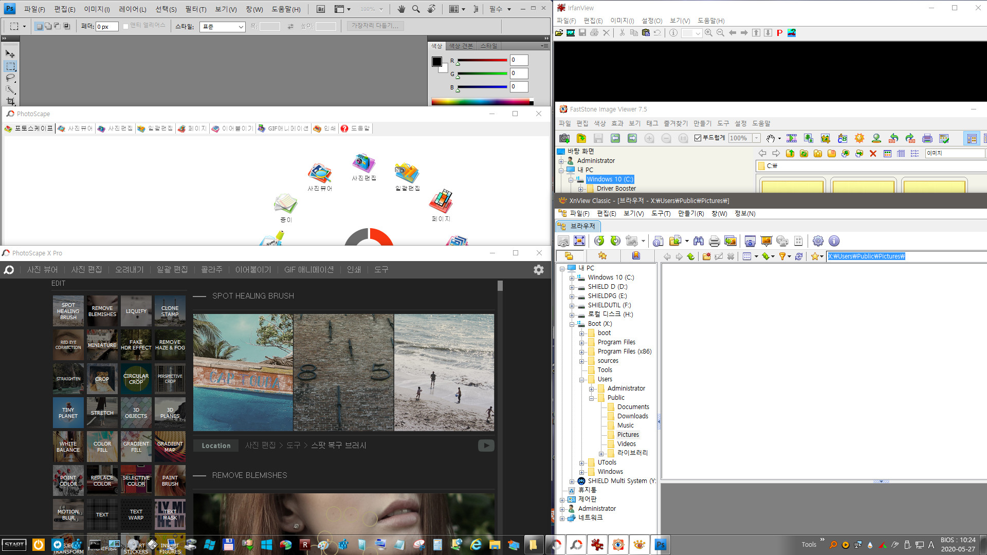987x555 pixels.
Task: Select Photoshop new selection mode button
Action: pos(39,26)
